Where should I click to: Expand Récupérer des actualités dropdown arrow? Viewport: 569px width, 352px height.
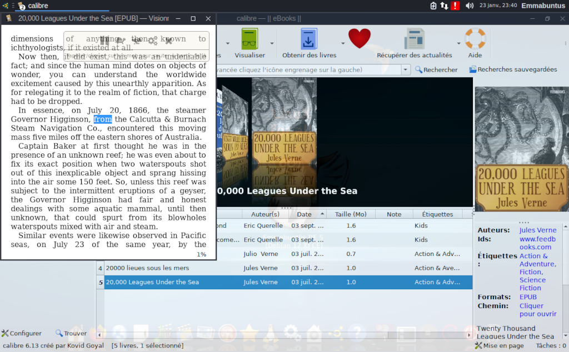458,43
